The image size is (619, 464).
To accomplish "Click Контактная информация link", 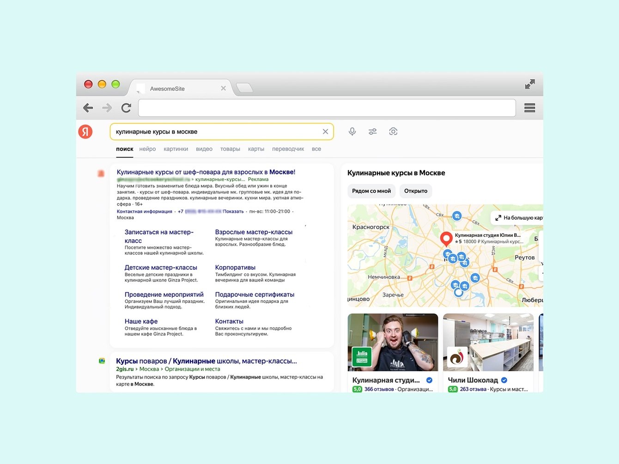I will click(145, 211).
